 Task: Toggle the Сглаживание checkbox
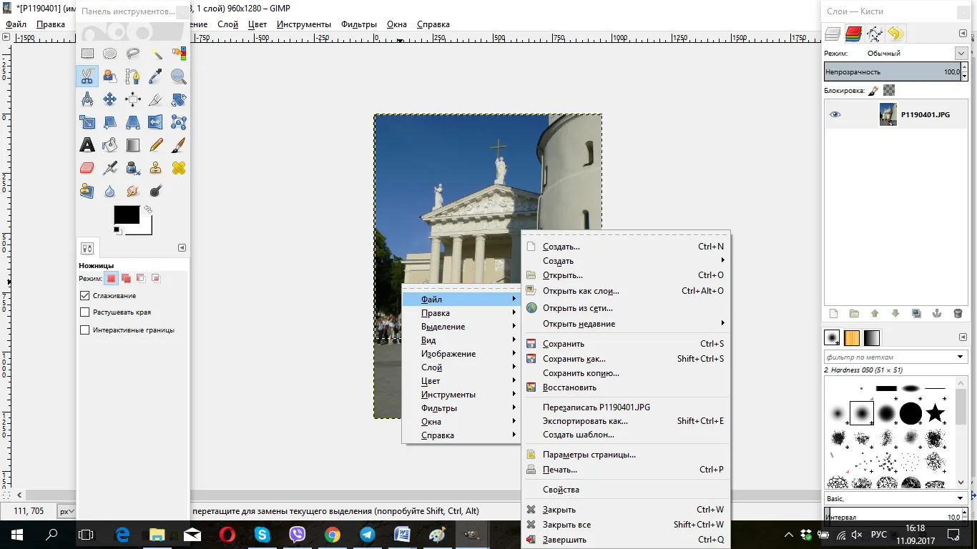(x=84, y=295)
